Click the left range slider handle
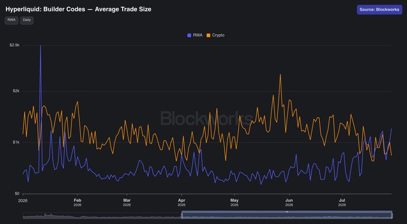This screenshot has height=224, width=407. pyautogui.click(x=182, y=216)
